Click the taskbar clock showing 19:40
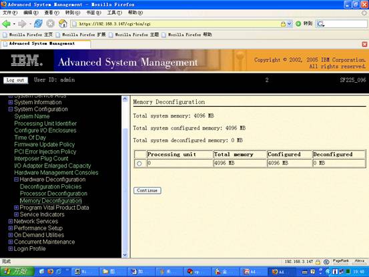The width and height of the screenshot is (369, 277). 359,272
